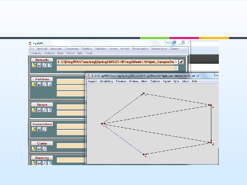
Task: Click the Vectors label button
Action: (42, 104)
